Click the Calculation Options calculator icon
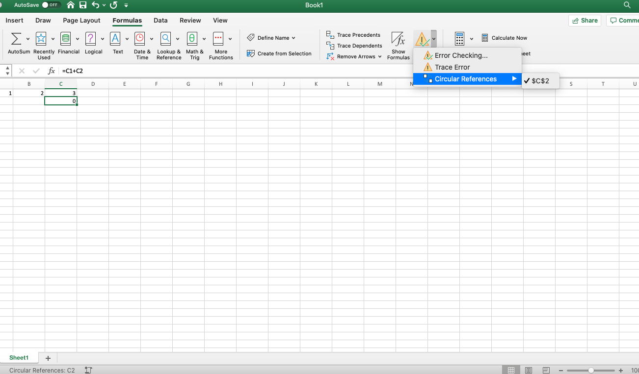The image size is (639, 374). pyautogui.click(x=459, y=39)
